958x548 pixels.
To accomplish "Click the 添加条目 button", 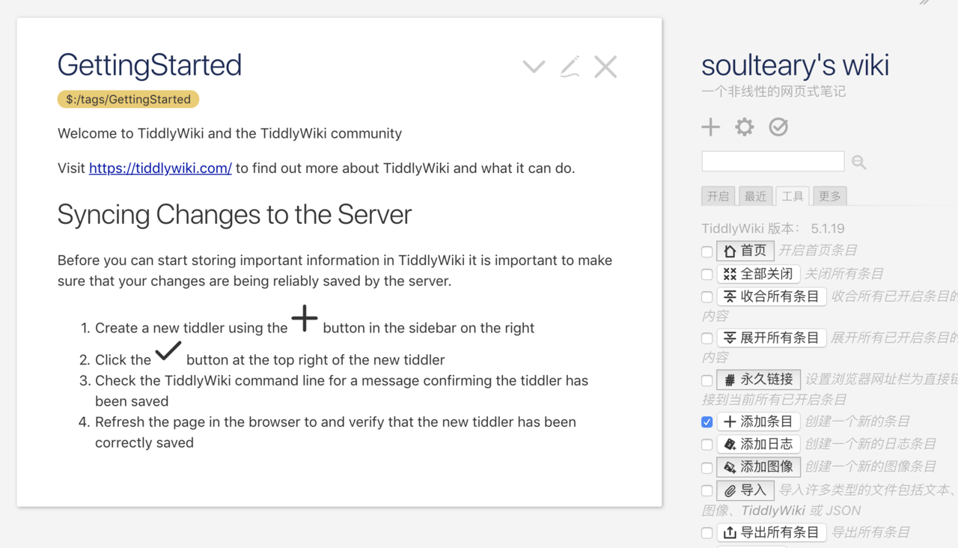I will click(759, 421).
